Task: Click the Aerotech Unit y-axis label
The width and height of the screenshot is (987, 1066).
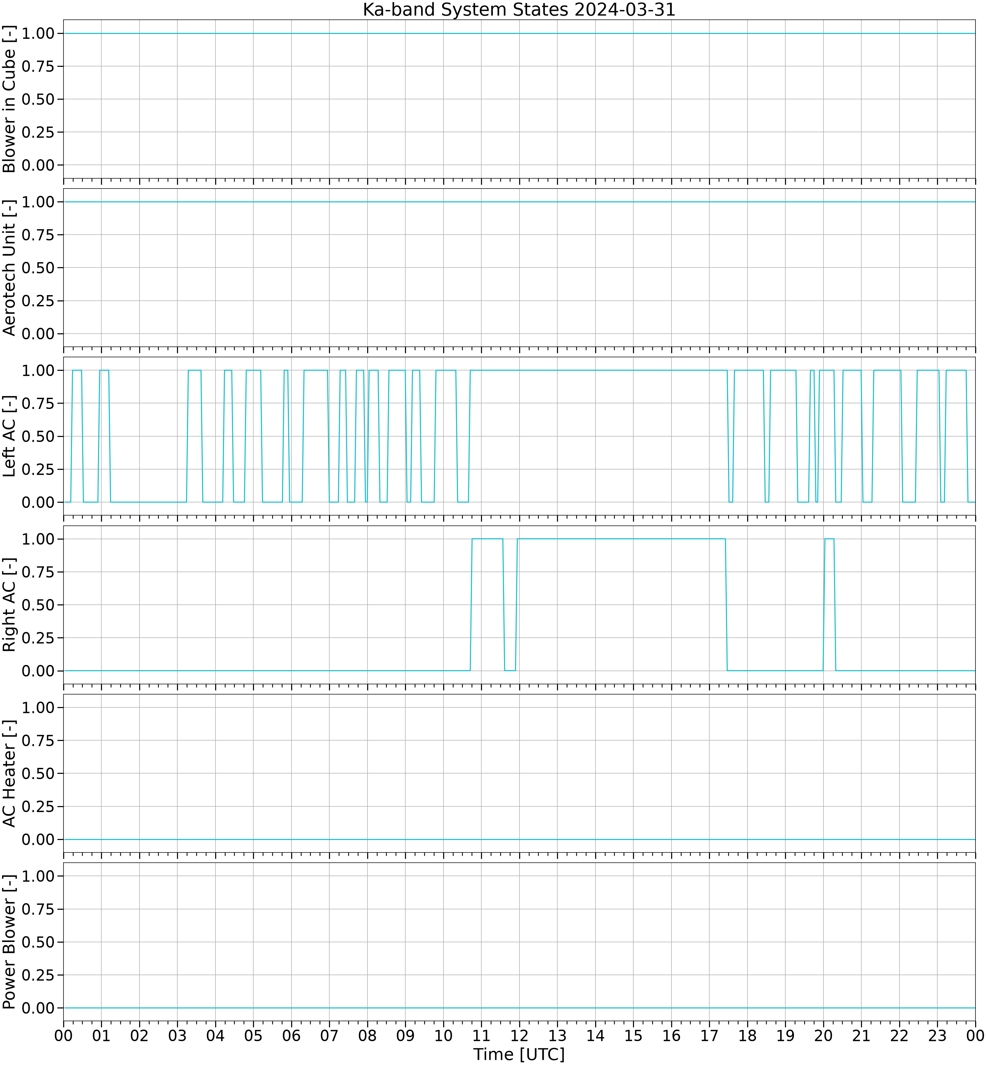Action: 9,267
